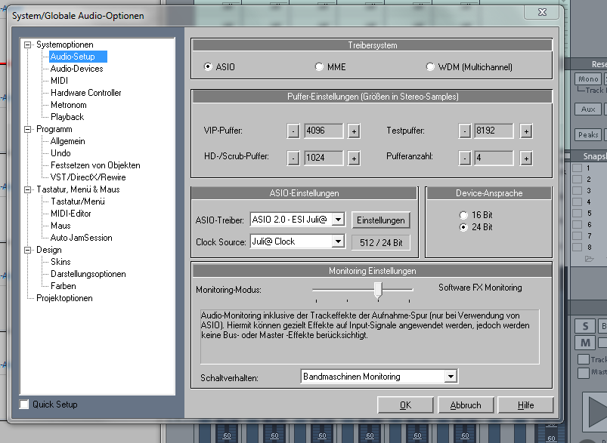Tick snapshot checkbox 6 in the mixer

pos(578,224)
